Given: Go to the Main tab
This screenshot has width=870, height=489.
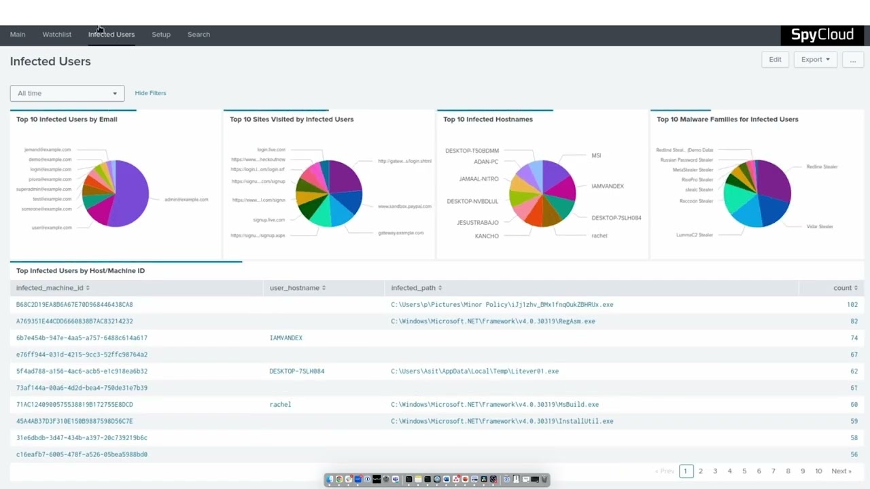Looking at the screenshot, I should pos(18,34).
